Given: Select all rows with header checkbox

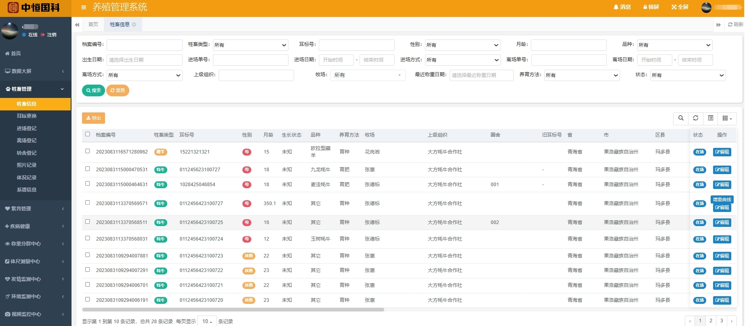Looking at the screenshot, I should 88,134.
